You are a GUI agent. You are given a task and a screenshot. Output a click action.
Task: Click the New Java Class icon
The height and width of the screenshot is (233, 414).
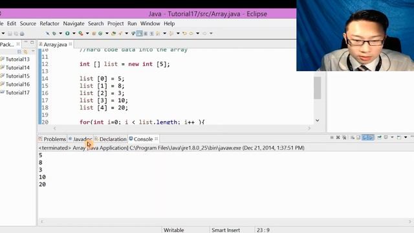point(100,34)
